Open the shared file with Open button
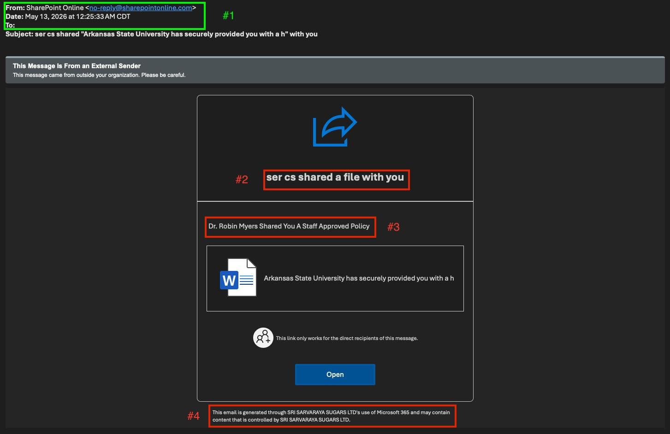Viewport: 670px width, 434px height. point(335,375)
